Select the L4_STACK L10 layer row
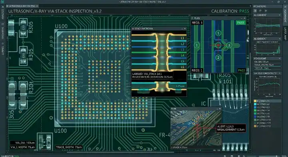The image size is (288, 157). point(267,120)
